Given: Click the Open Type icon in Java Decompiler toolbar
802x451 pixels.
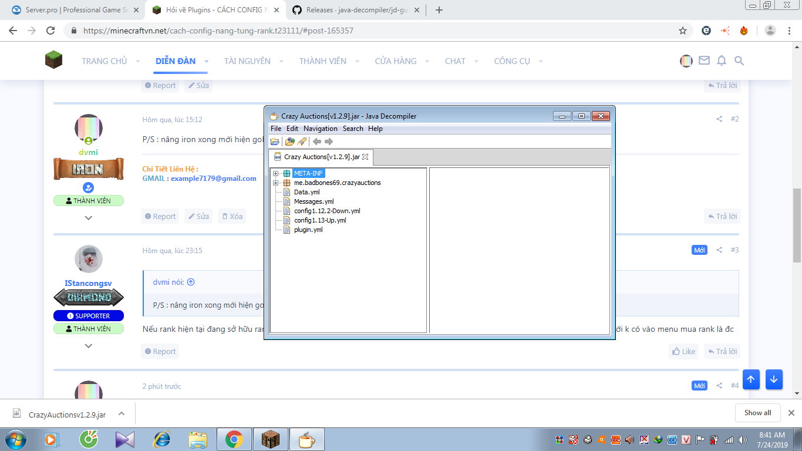Looking at the screenshot, I should (289, 142).
